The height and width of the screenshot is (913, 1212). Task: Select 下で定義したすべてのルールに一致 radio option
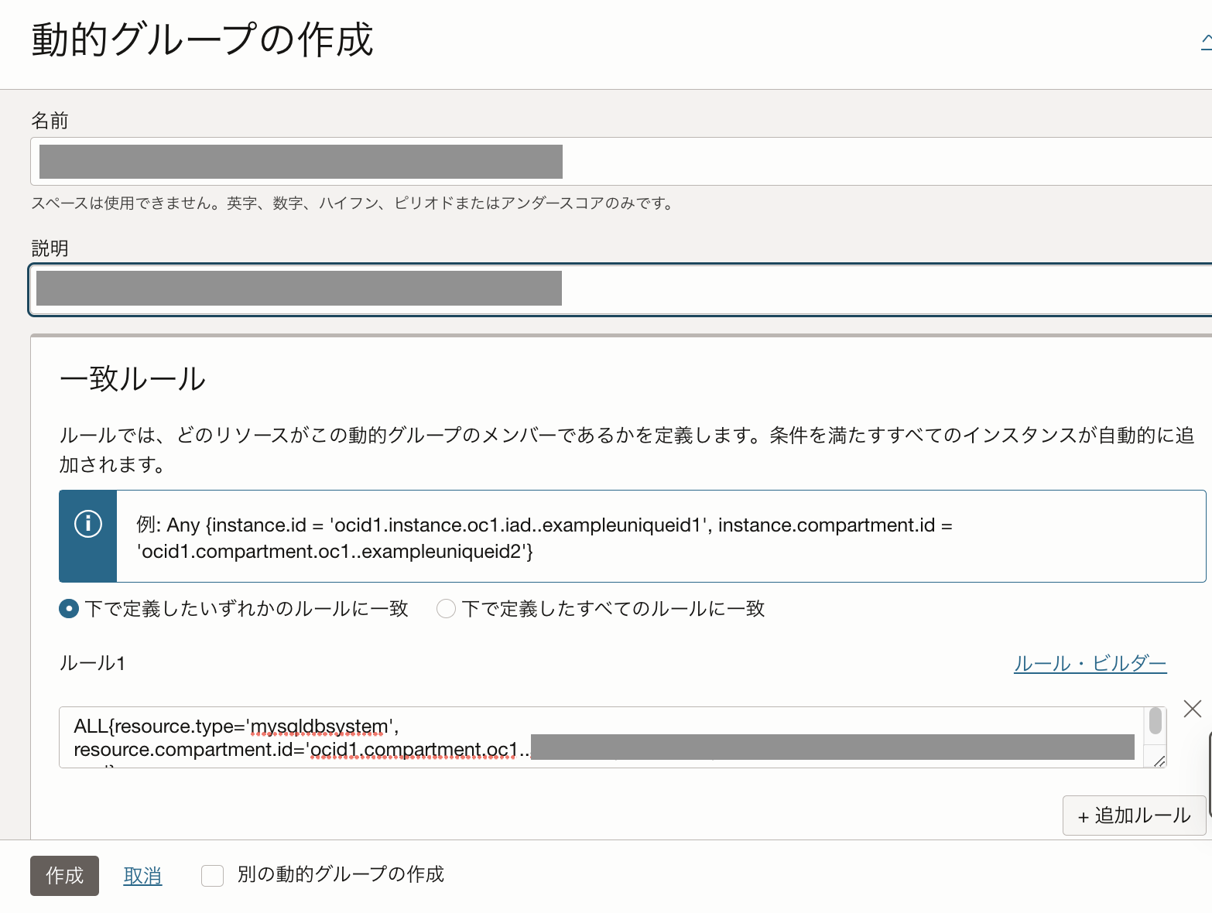coord(446,609)
